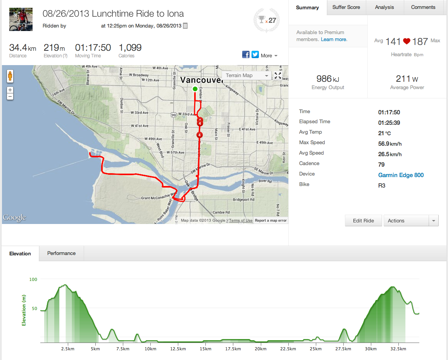Select the Performance chart tab
Viewport: 448px width, 360px height.
61,253
